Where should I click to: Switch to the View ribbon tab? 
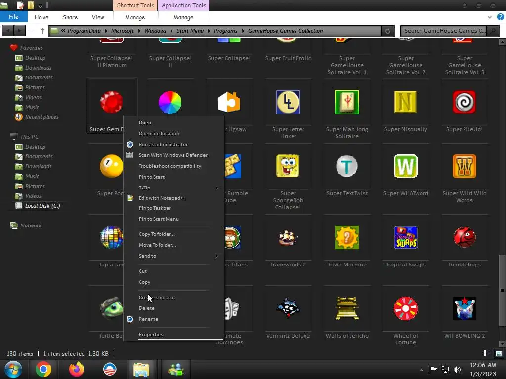coord(98,17)
